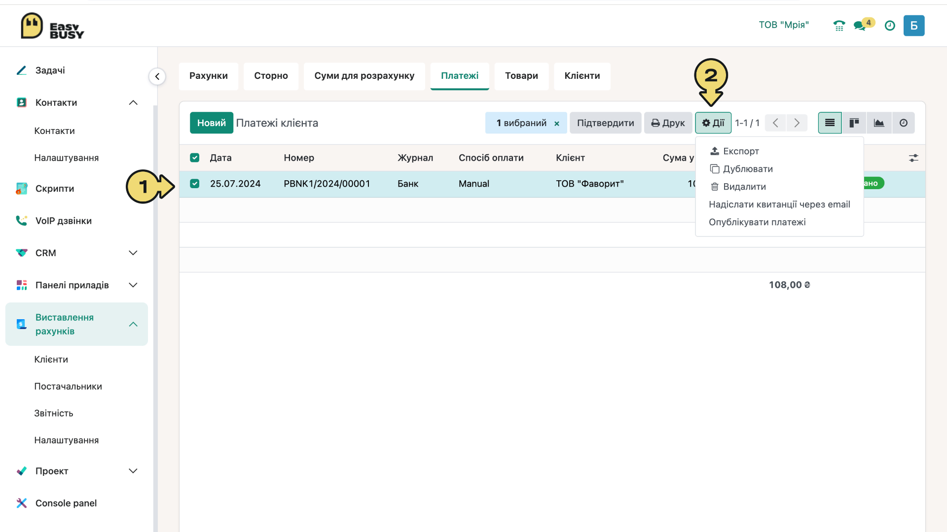Sort by Клієнт column header

point(570,158)
